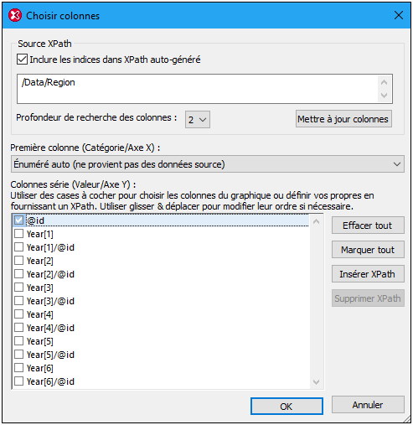This screenshot has width=413, height=425.
Task: Click the column list scroll-up arrow
Action: (x=317, y=222)
